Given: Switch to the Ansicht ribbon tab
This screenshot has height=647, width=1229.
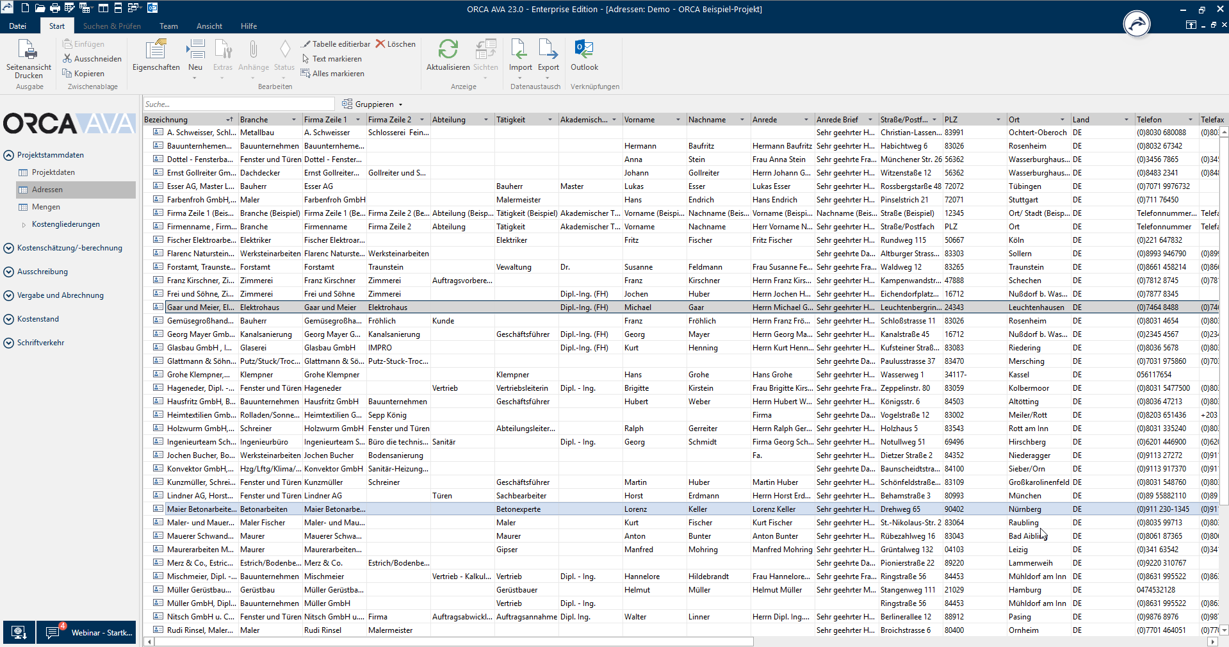Looking at the screenshot, I should [x=209, y=26].
